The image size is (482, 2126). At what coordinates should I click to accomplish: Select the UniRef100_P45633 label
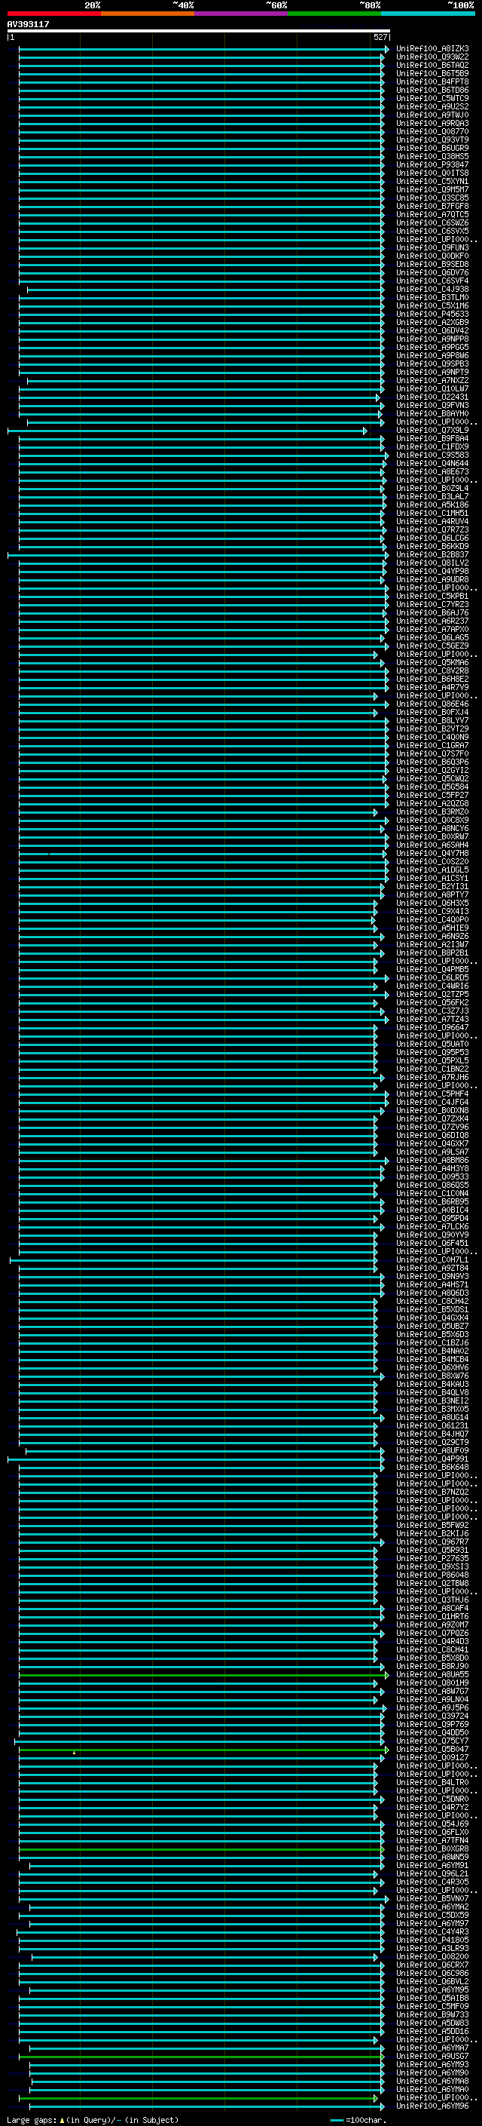[x=432, y=314]
